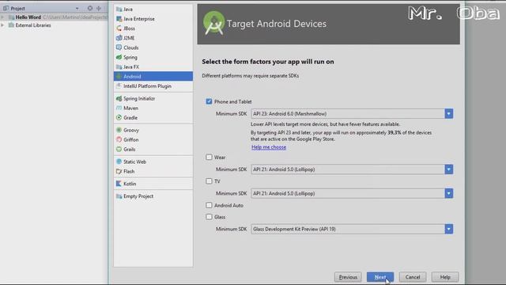Check the TV form factor box
The width and height of the screenshot is (506, 285).
209,181
